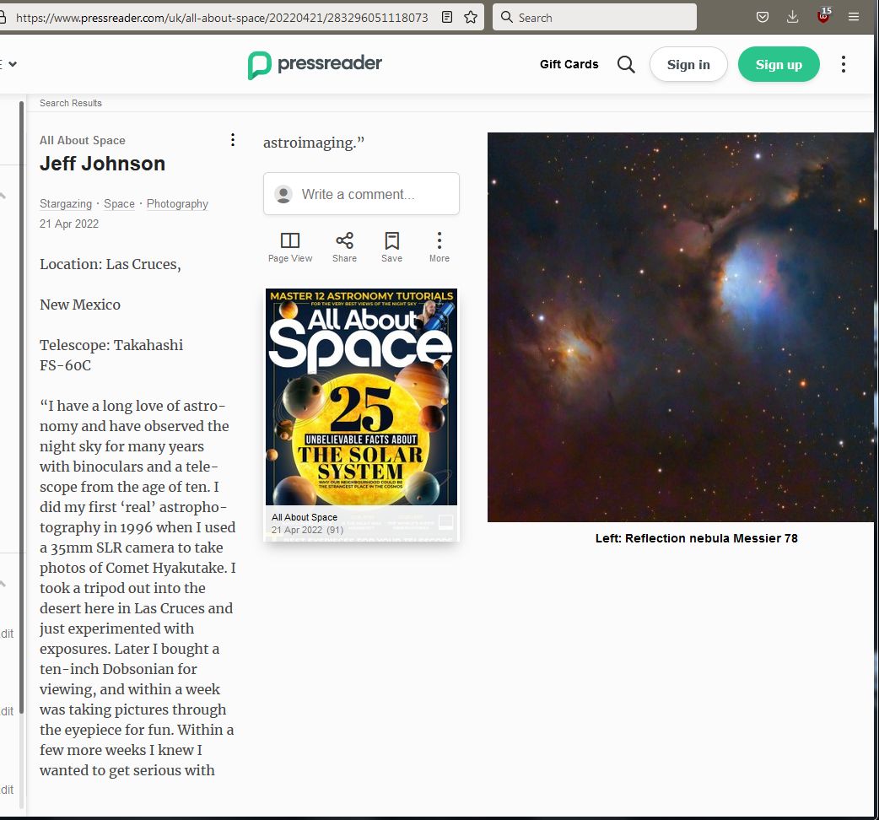Image resolution: width=879 pixels, height=820 pixels.
Task: Open the More actions menu
Action: (439, 247)
